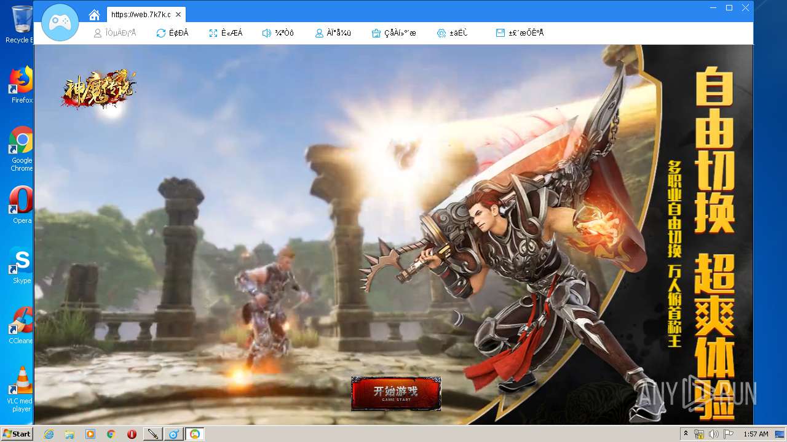787x442 pixels.
Task: Maximize the game browser window
Action: [729, 8]
